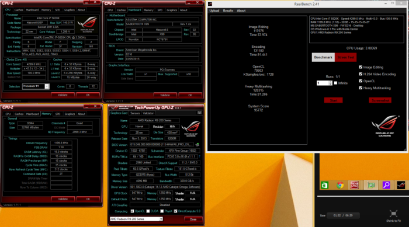
Task: Open the purple magnifier taskbar icon
Action: 386,186
